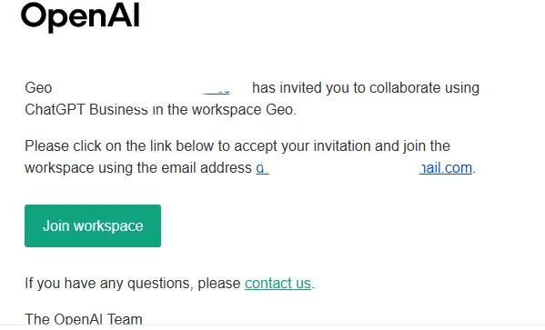Click the ChatGPT Business text
This screenshot has height=330, width=545.
pos(86,109)
